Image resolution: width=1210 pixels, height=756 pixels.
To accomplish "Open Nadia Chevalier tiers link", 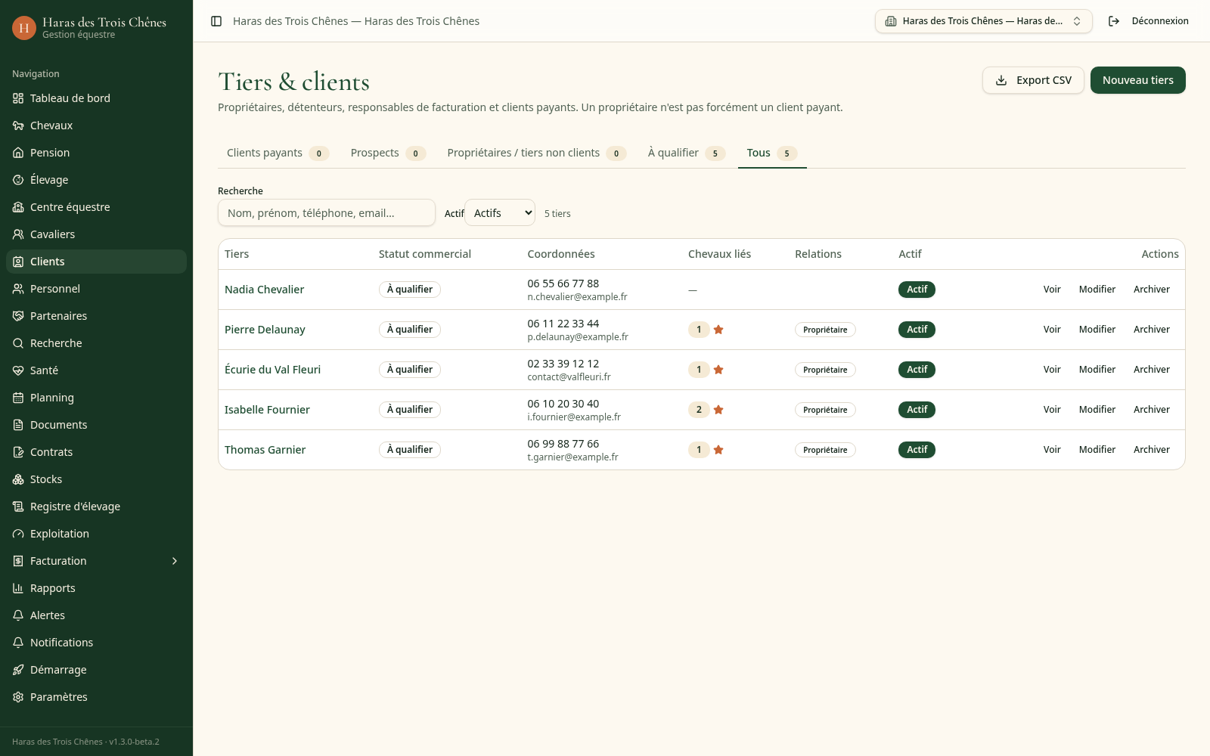I will [x=264, y=290].
